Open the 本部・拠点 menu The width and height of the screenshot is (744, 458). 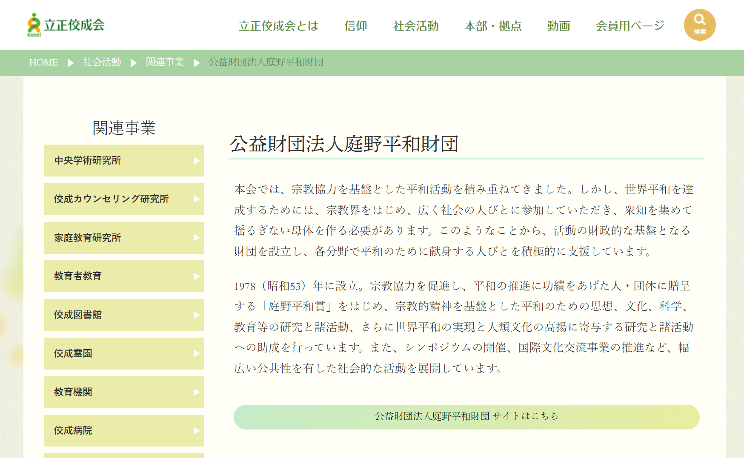493,26
